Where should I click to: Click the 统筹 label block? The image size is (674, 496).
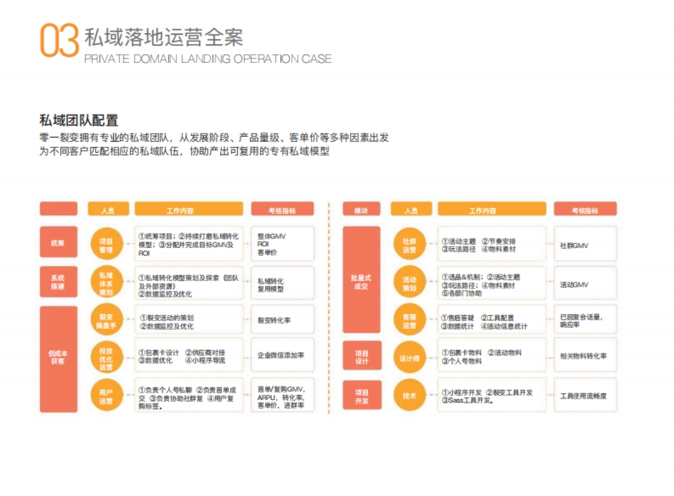pos(58,242)
